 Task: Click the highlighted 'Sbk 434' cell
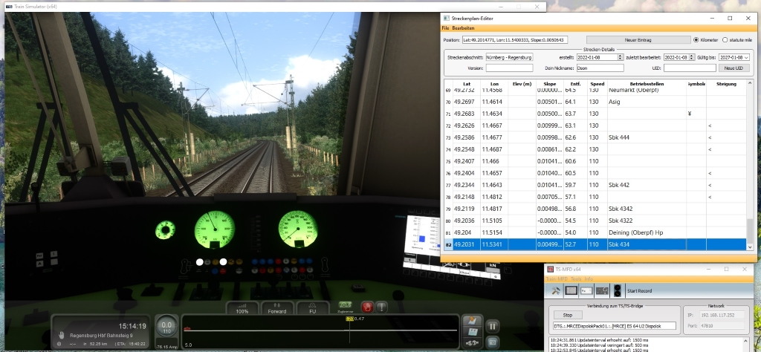pyautogui.click(x=647, y=244)
